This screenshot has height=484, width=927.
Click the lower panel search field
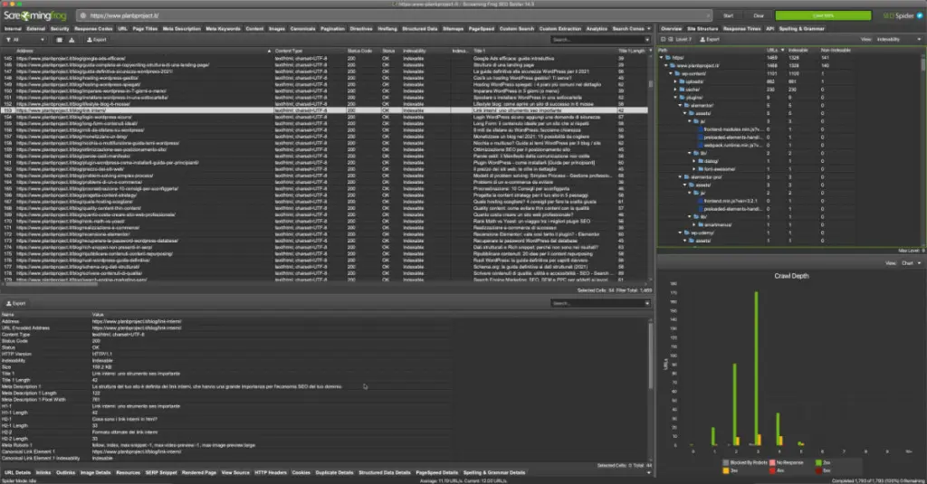pos(597,303)
